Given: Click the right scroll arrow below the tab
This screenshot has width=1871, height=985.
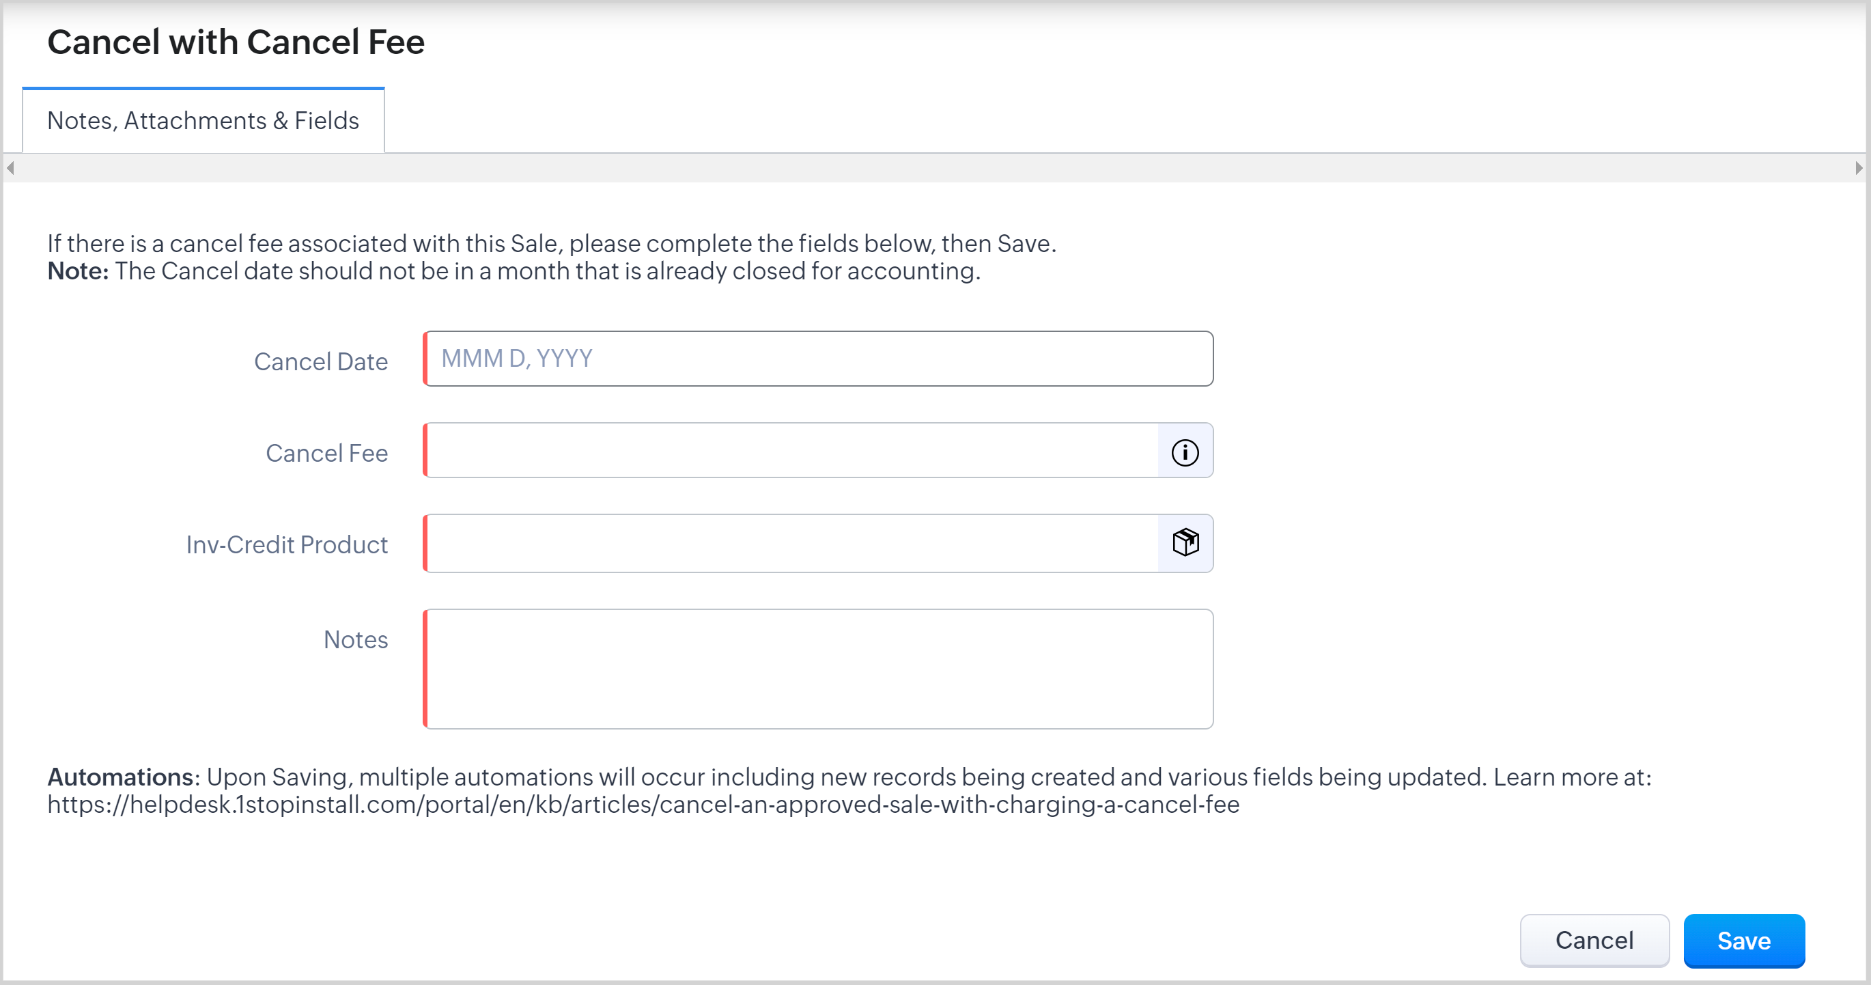Looking at the screenshot, I should point(1859,168).
